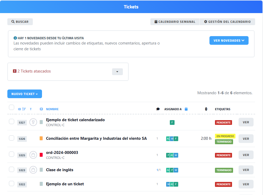263x195 pixels.
Task: Check the box for ticket 5322
Action: pyautogui.click(x=12, y=183)
